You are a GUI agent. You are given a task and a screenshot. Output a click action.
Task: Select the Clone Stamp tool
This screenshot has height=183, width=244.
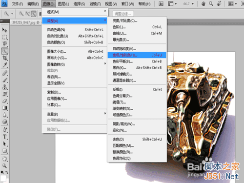pyautogui.click(x=4, y=87)
